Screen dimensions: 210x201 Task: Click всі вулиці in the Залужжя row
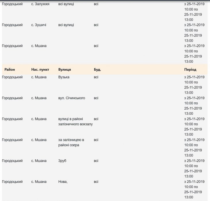(x=66, y=4)
